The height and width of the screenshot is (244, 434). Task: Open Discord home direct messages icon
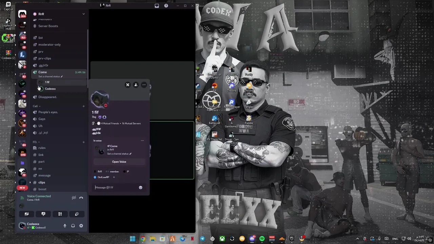[x=22, y=14]
